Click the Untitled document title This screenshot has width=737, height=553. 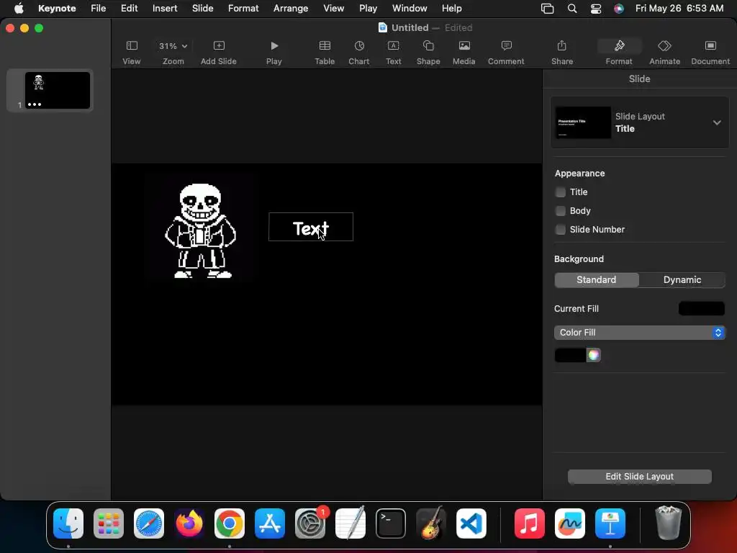(410, 28)
